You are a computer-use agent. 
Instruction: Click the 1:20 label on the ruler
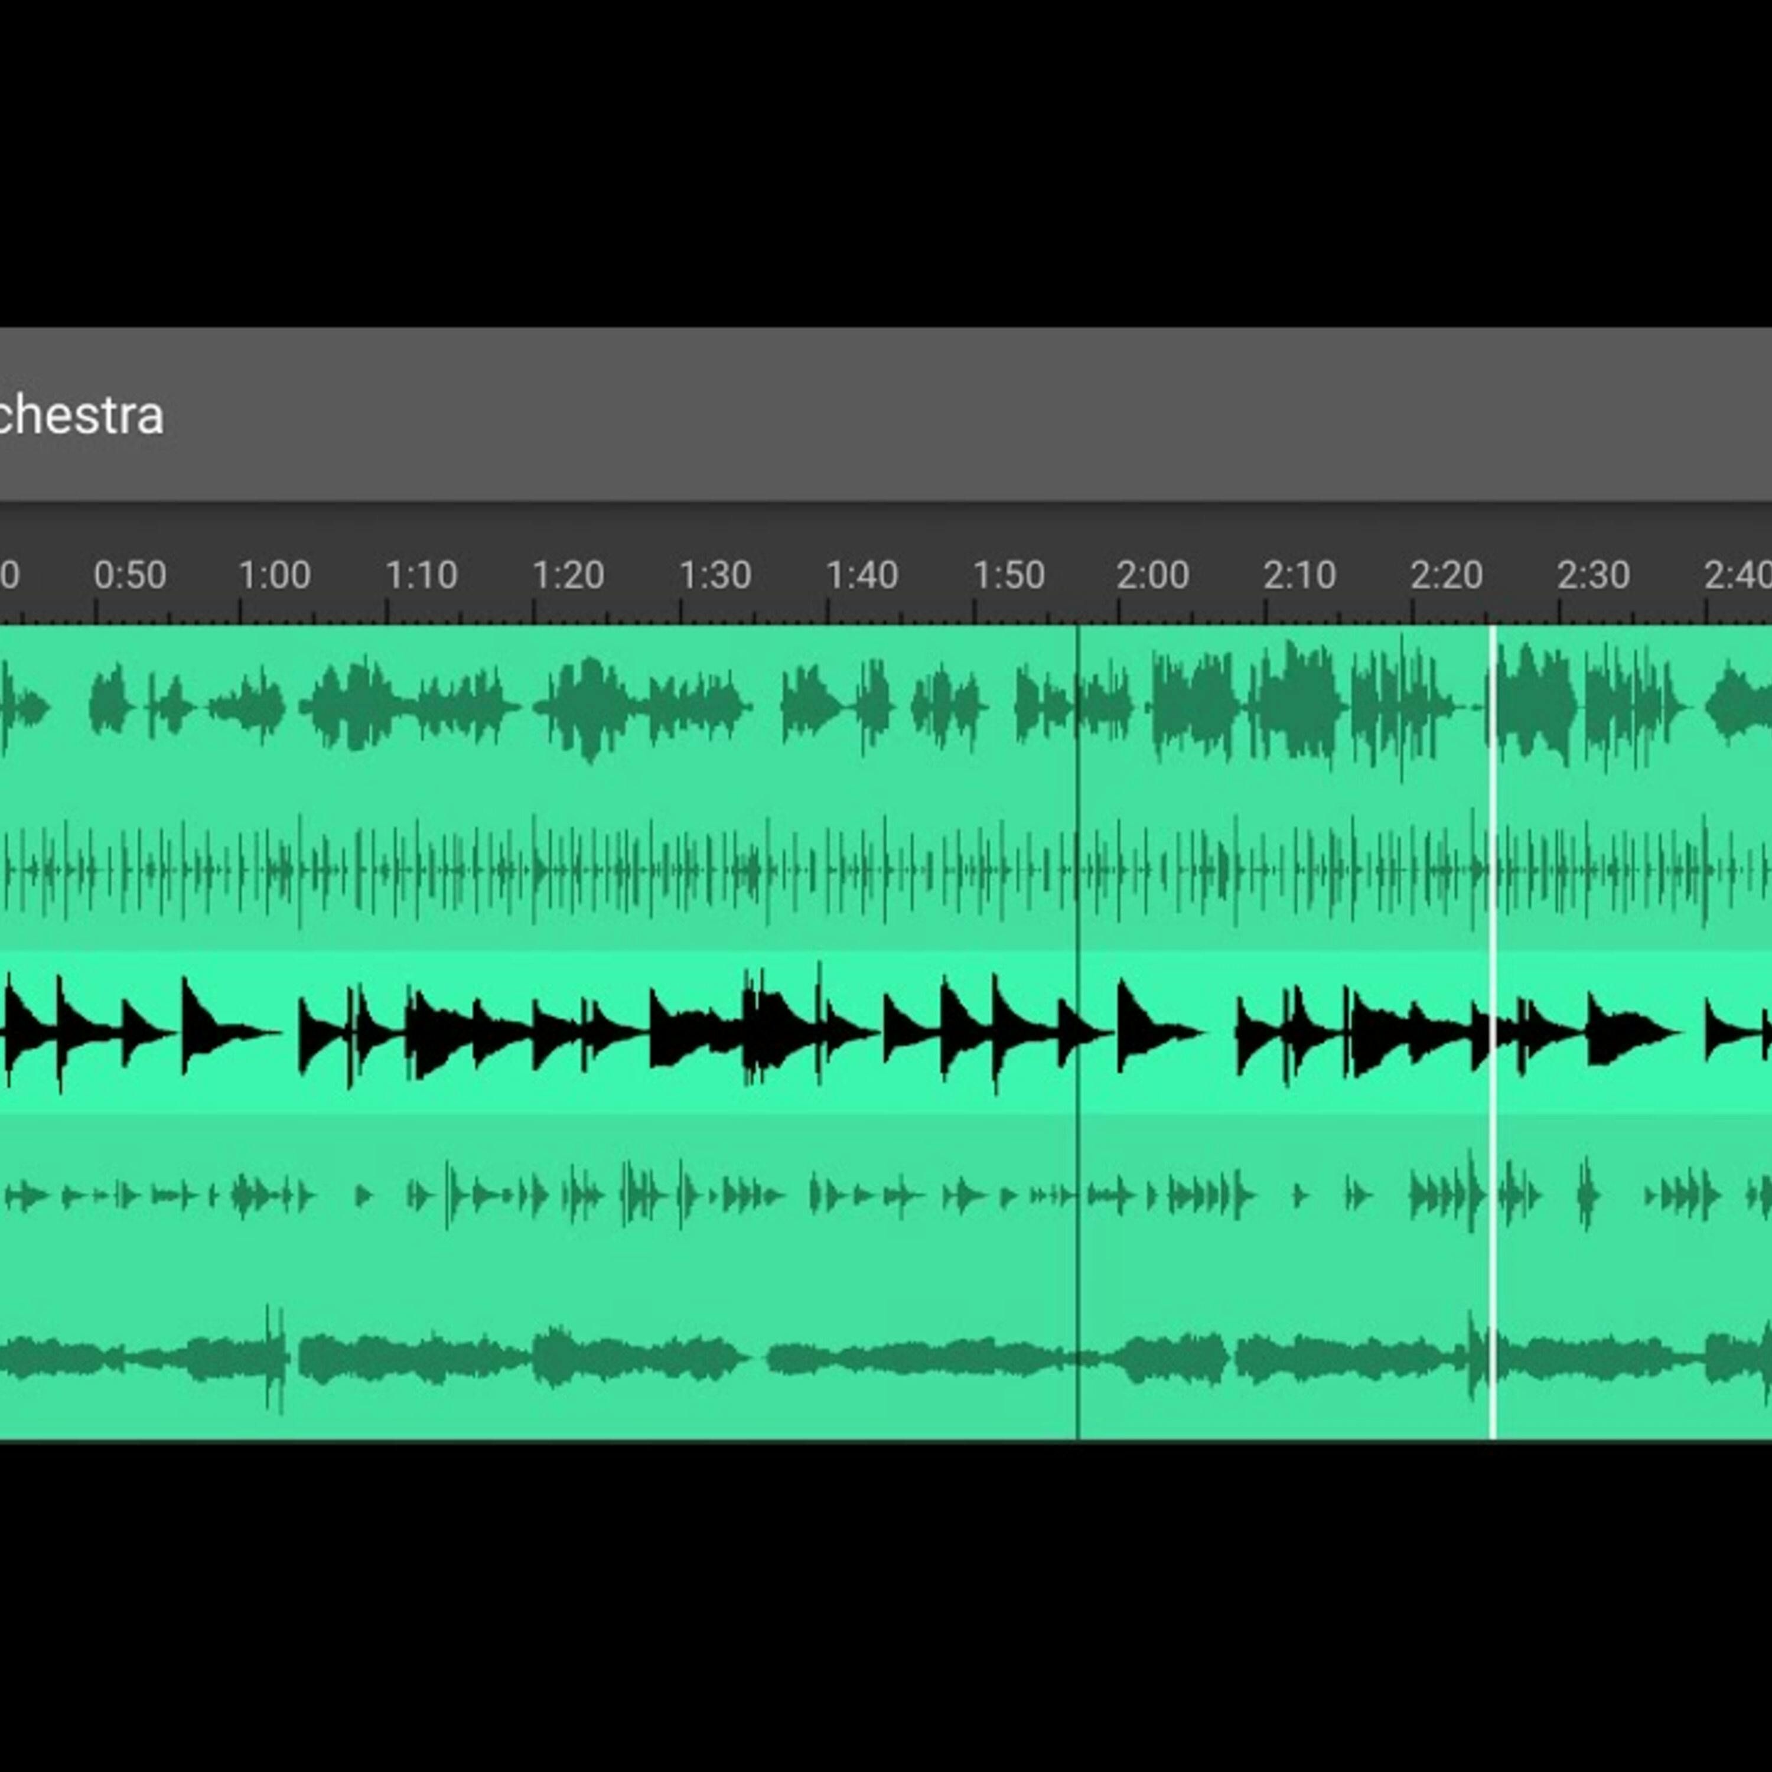click(568, 575)
